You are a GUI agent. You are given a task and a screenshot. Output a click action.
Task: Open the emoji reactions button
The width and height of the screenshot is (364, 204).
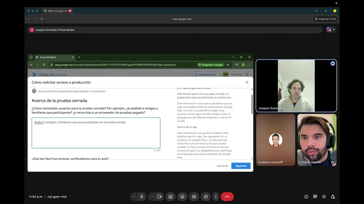click(x=182, y=197)
